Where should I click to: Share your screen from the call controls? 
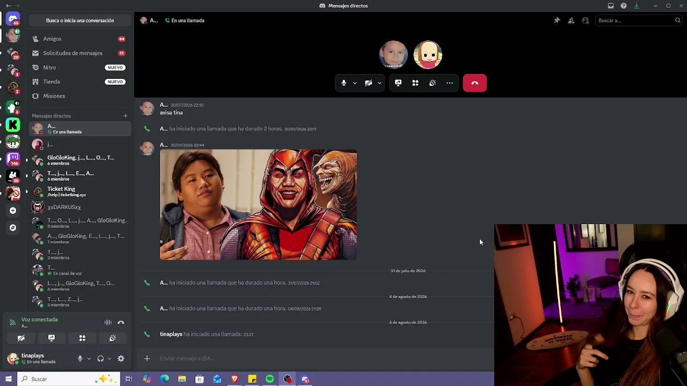398,83
